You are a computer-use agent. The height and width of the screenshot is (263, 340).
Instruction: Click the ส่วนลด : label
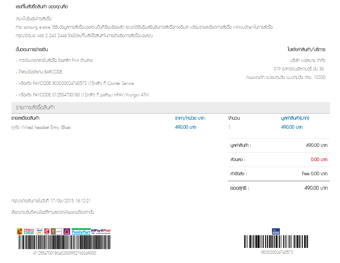tap(238, 160)
